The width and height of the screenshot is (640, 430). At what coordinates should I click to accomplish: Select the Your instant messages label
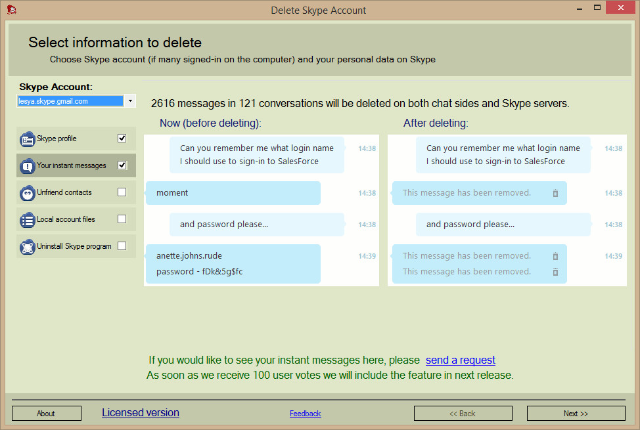tap(72, 165)
